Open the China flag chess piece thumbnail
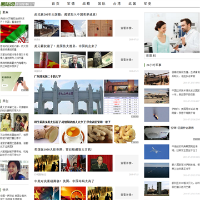This screenshot has height=200, width=200. (x=47, y=193)
